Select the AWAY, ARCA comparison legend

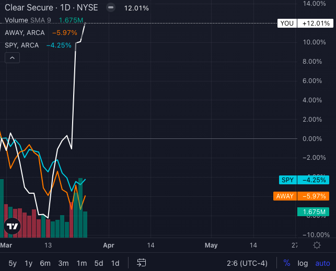click(25, 33)
